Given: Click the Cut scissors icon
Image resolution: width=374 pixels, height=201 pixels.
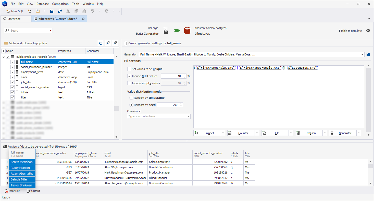Looking at the screenshot, I should pos(68,11).
